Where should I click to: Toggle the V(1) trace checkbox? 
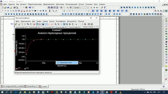[17, 69]
